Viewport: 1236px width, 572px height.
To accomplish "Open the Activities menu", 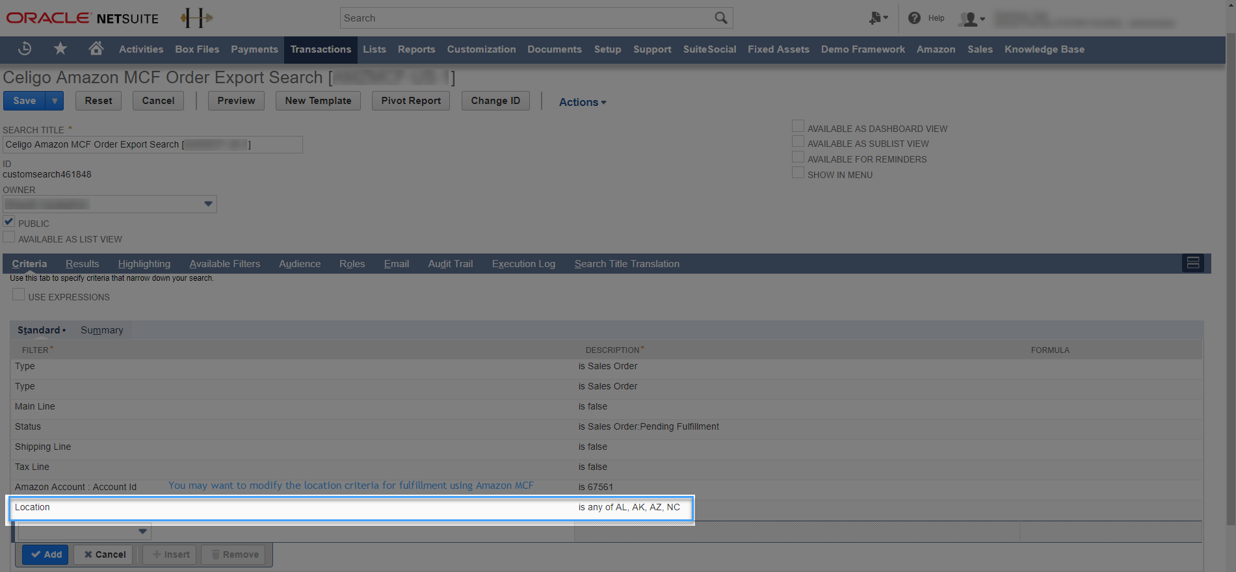I will (141, 49).
